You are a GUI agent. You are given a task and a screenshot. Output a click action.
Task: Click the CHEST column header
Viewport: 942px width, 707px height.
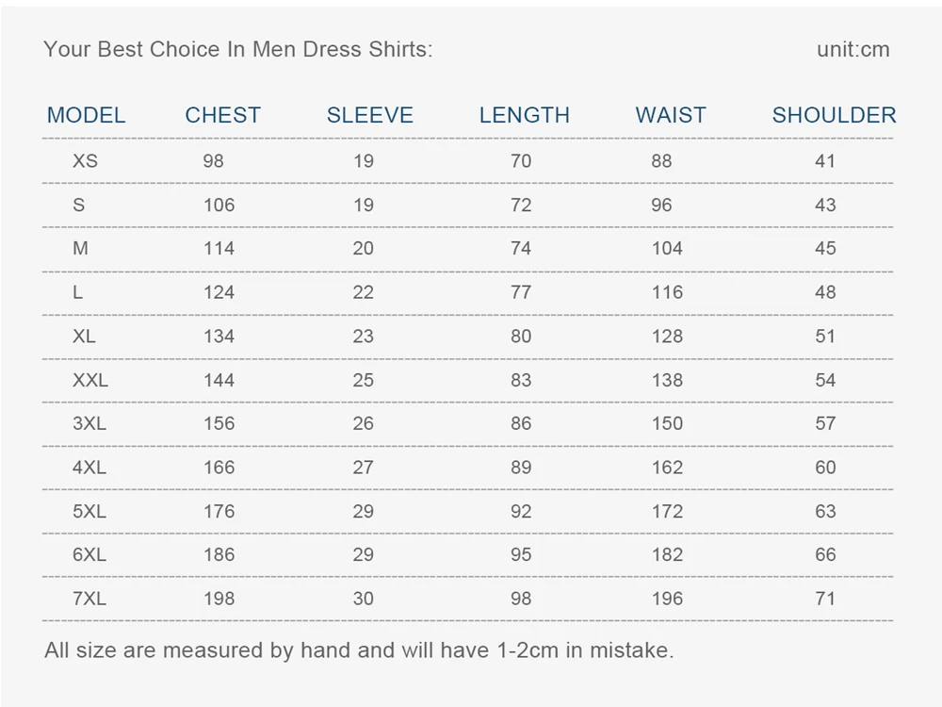pos(222,115)
